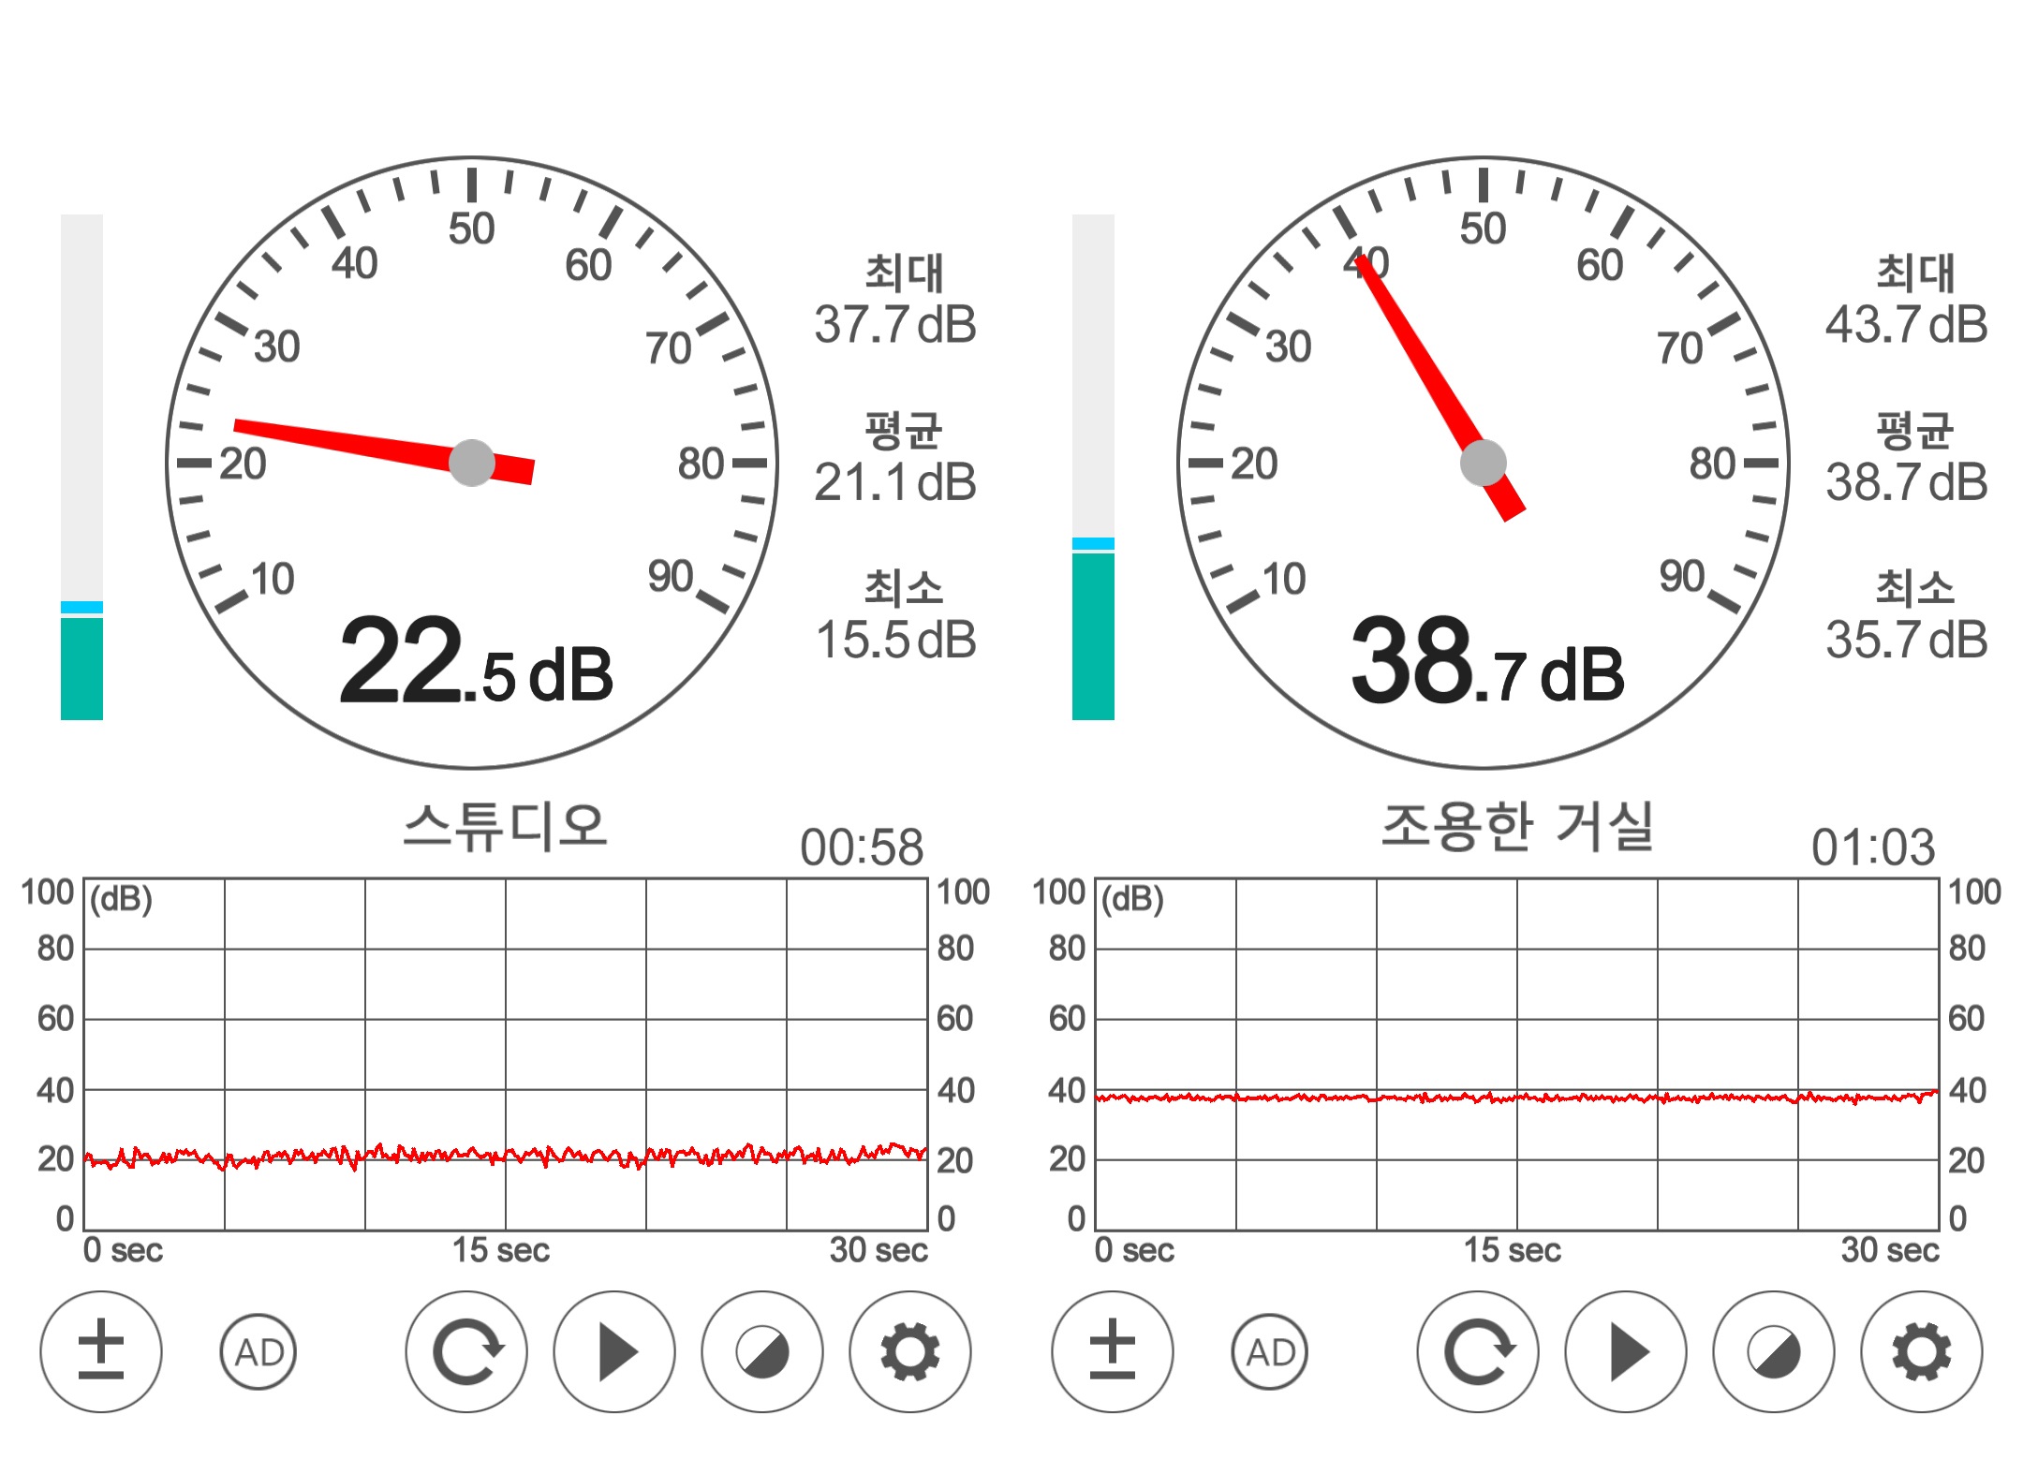Image resolution: width=2023 pixels, height=1459 pixels.
Task: Toggle the contrast theme on the right meter
Action: 1774,1351
